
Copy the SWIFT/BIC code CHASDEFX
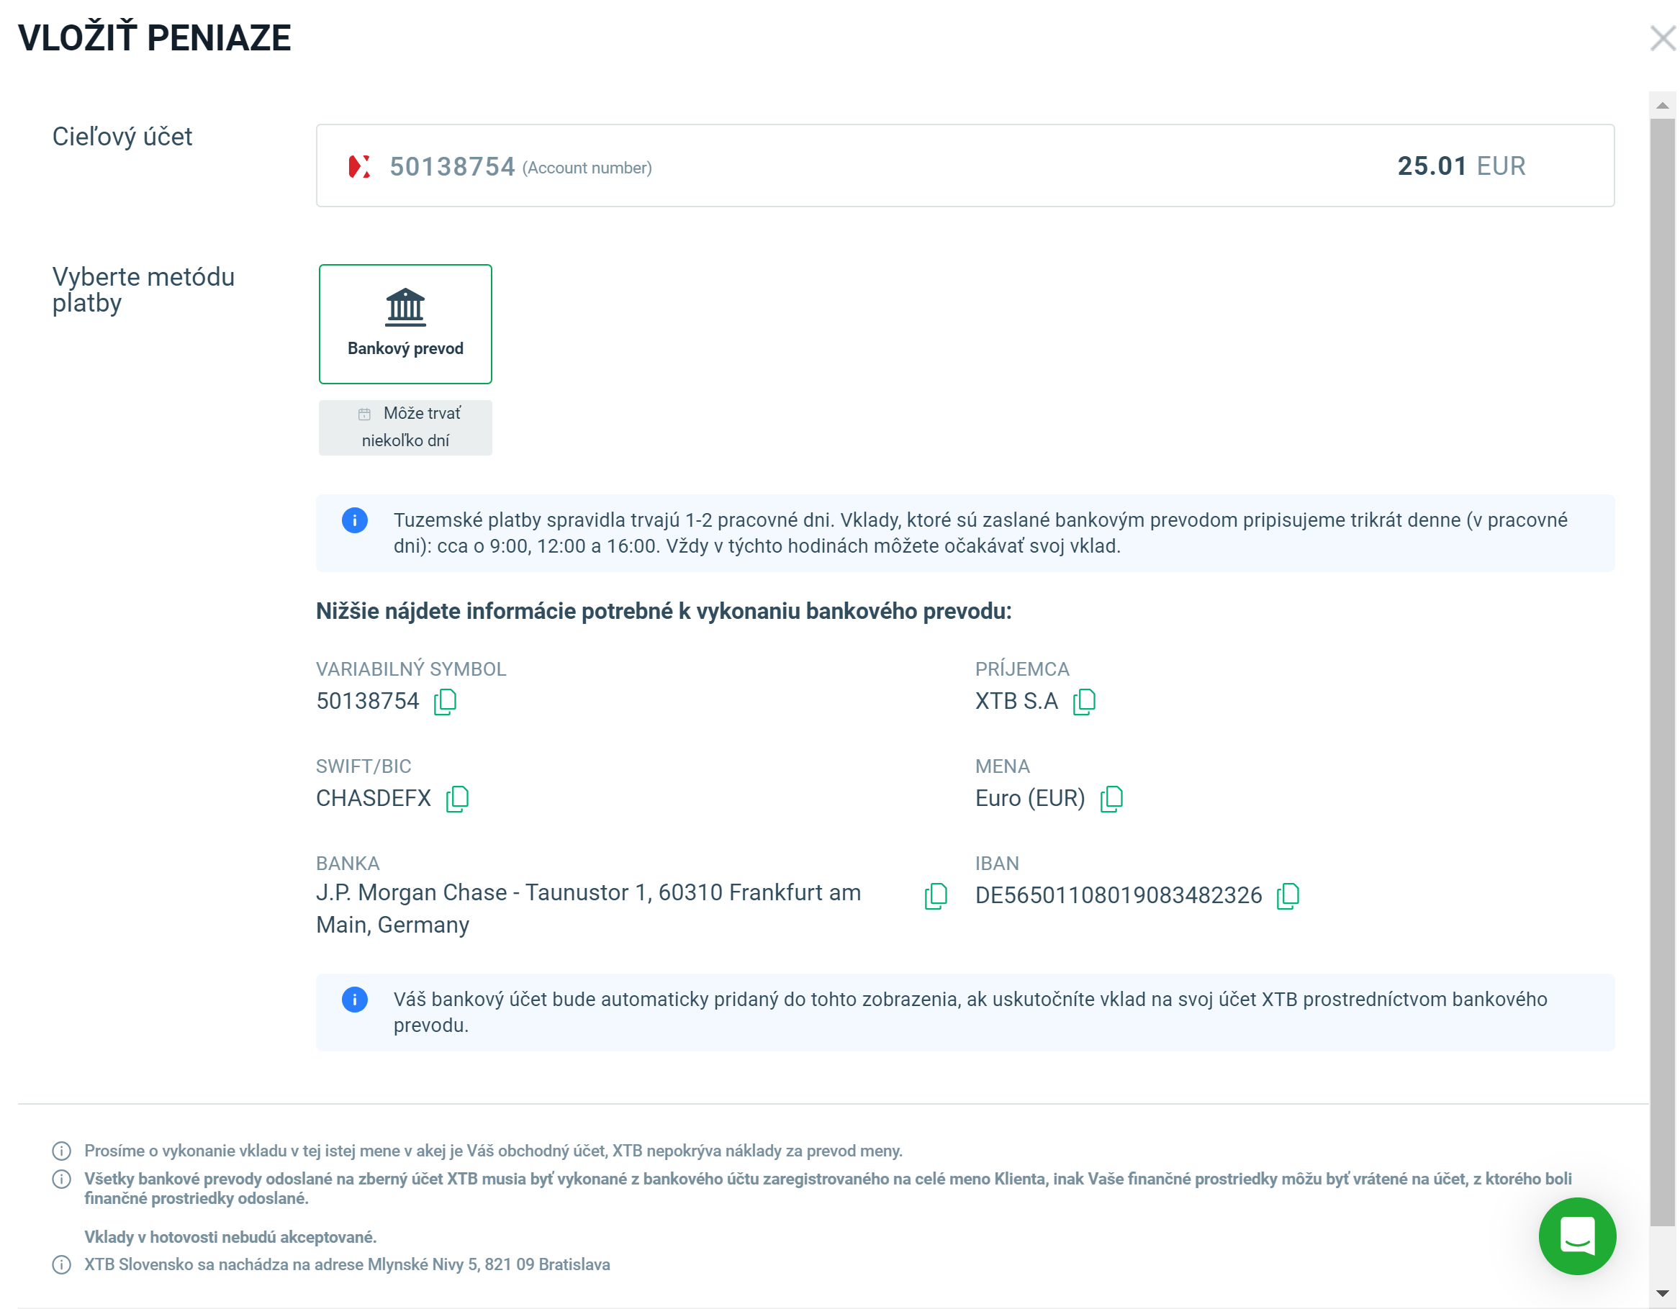(457, 798)
